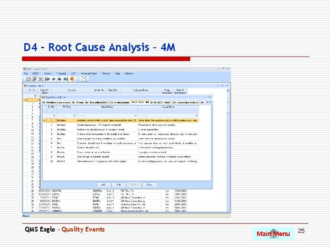Open the Window menu
Screen dimensions: 330x248
coord(129,73)
